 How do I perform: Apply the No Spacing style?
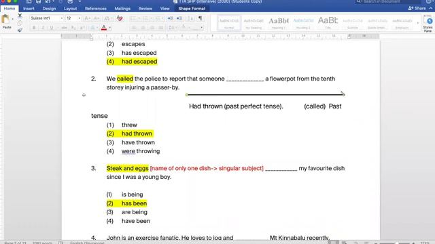coord(254,23)
